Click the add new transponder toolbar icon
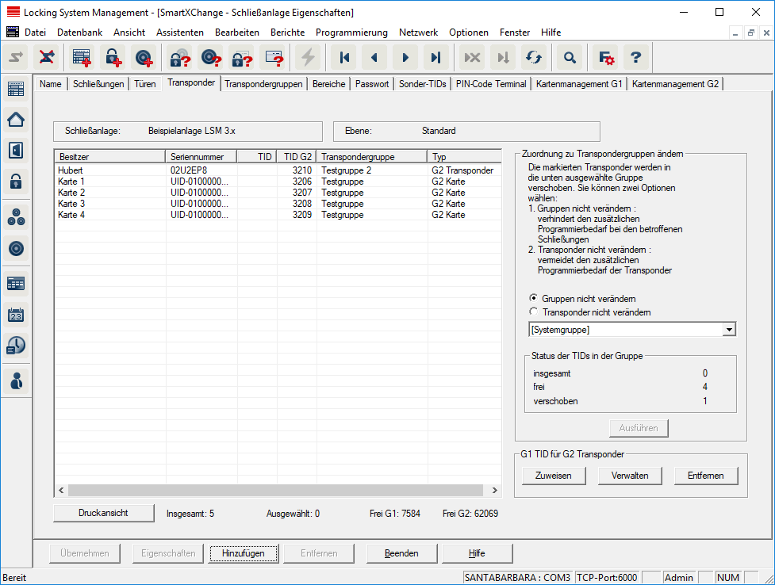Screen dimensions: 775x585 [x=144, y=58]
